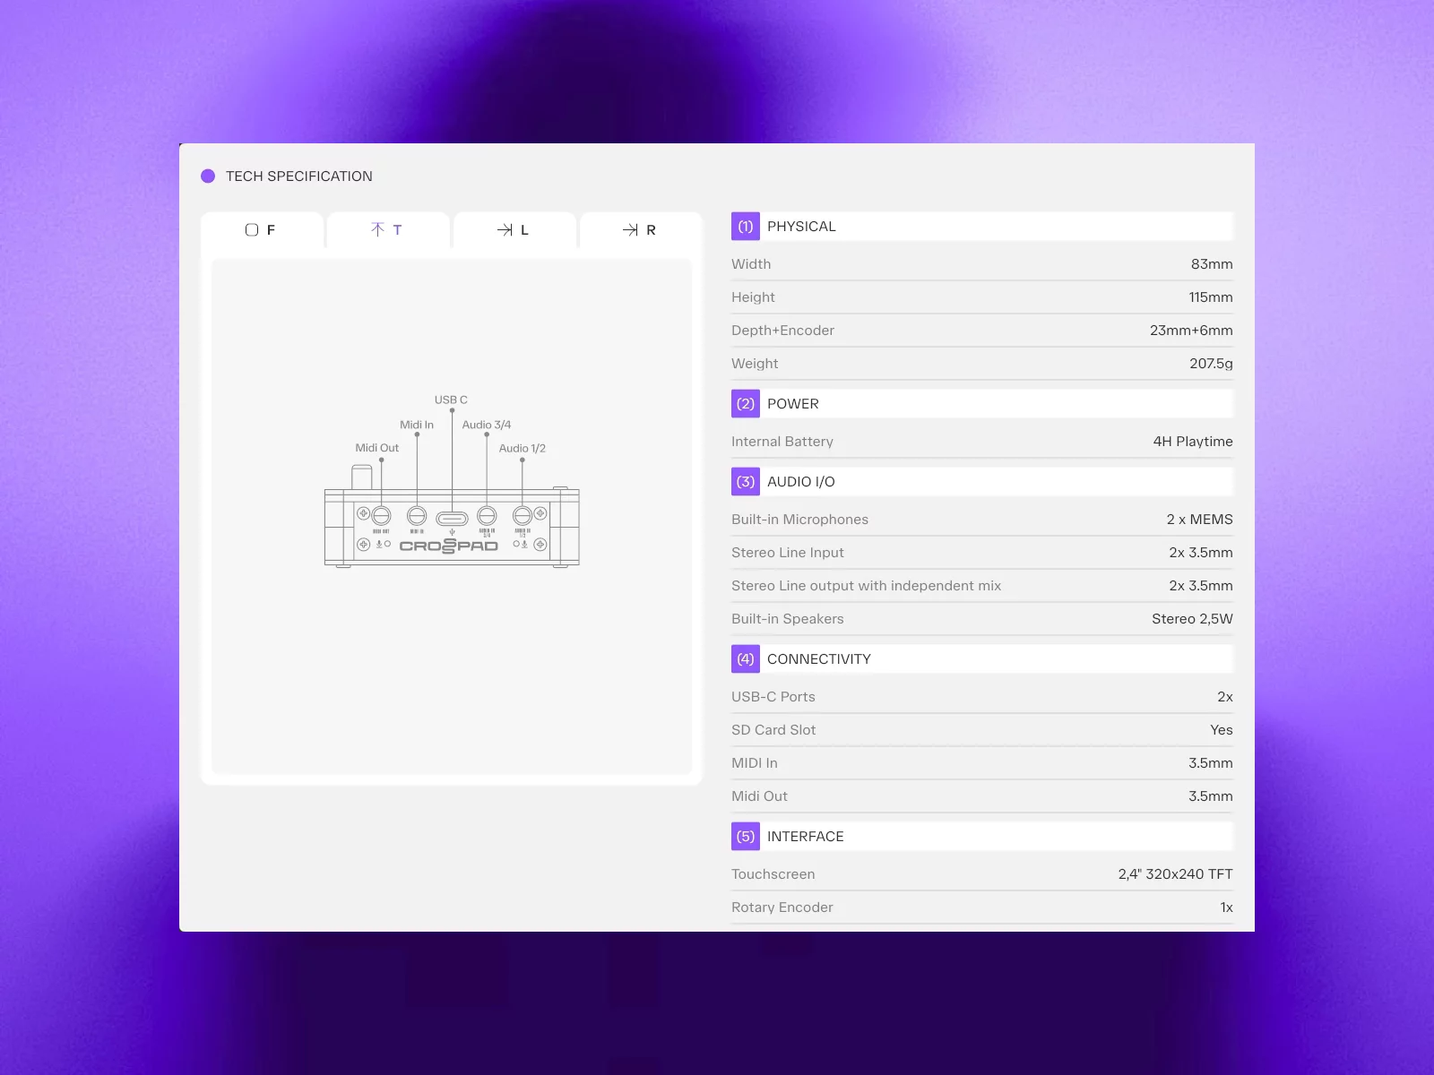Click the 'MIDI In' connectivity row label
The image size is (1434, 1075).
pyautogui.click(x=755, y=763)
